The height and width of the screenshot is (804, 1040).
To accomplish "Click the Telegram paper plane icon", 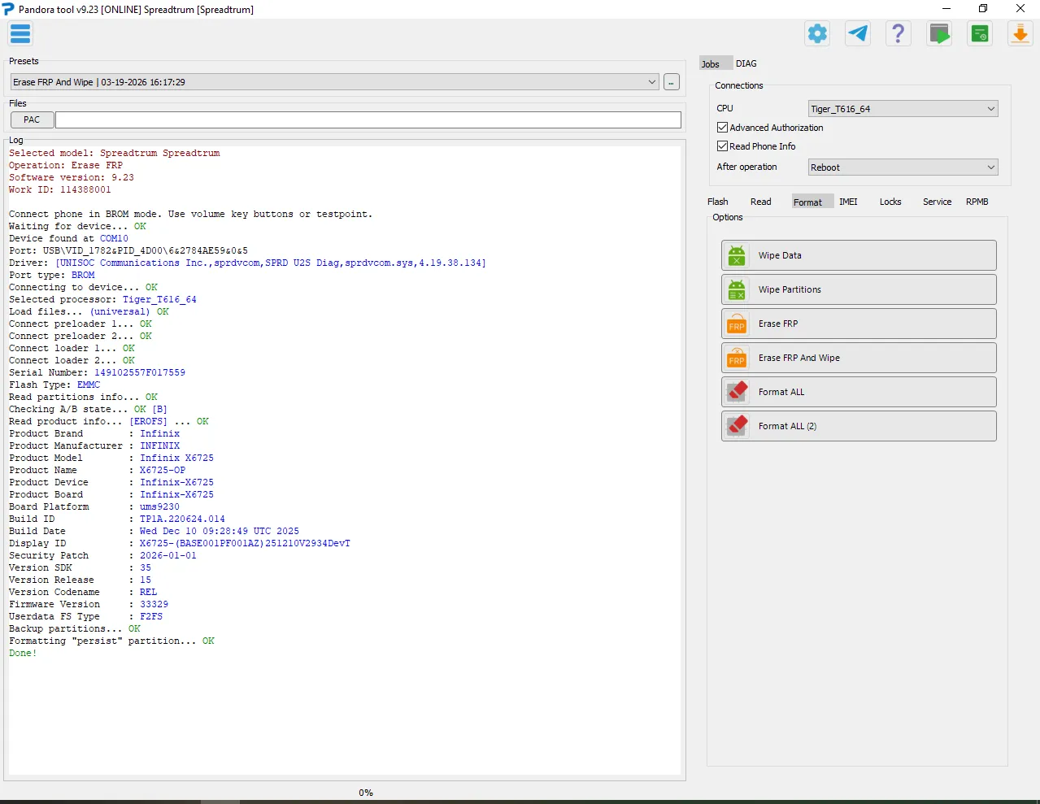I will 858,34.
